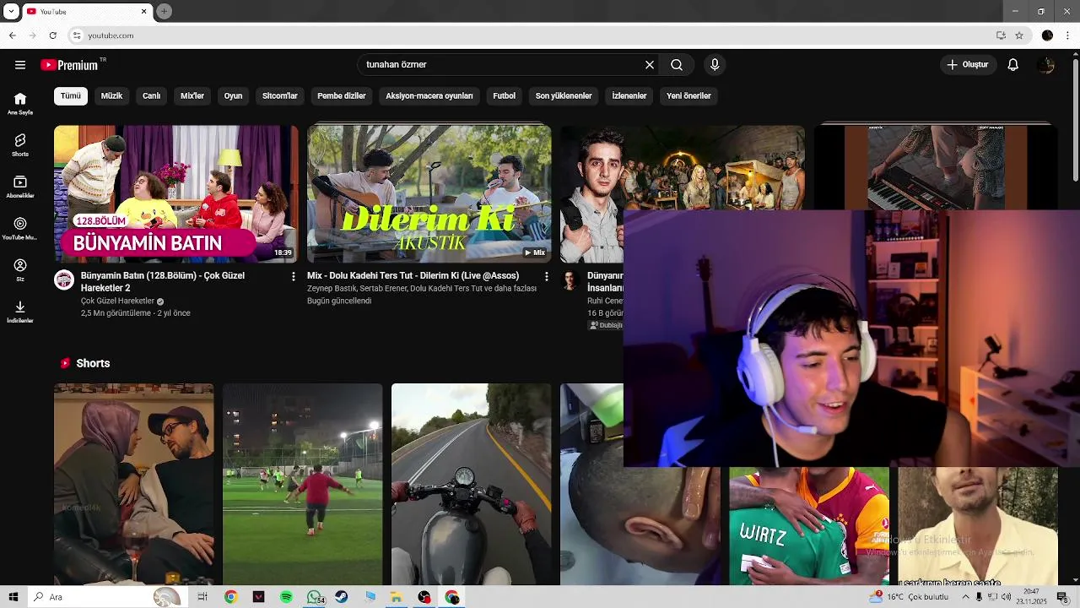Reload the page with refresh icon
1080x608 pixels.
click(52, 35)
